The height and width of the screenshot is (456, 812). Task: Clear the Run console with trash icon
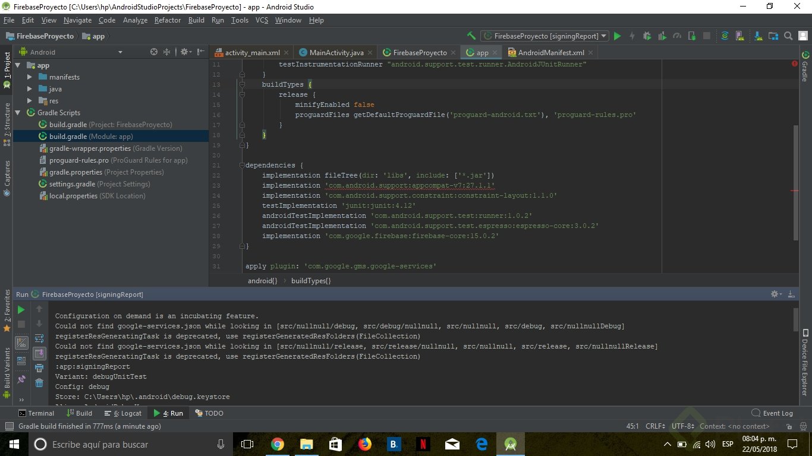point(39,383)
